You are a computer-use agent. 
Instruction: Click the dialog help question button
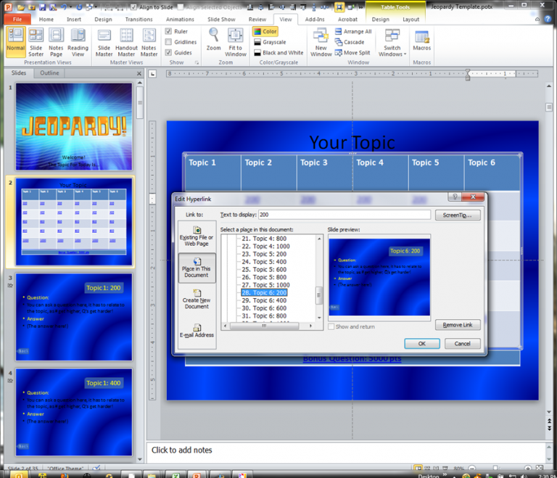455,197
